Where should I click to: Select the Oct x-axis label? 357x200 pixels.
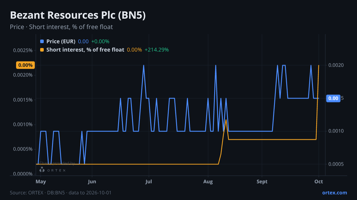point(319,182)
